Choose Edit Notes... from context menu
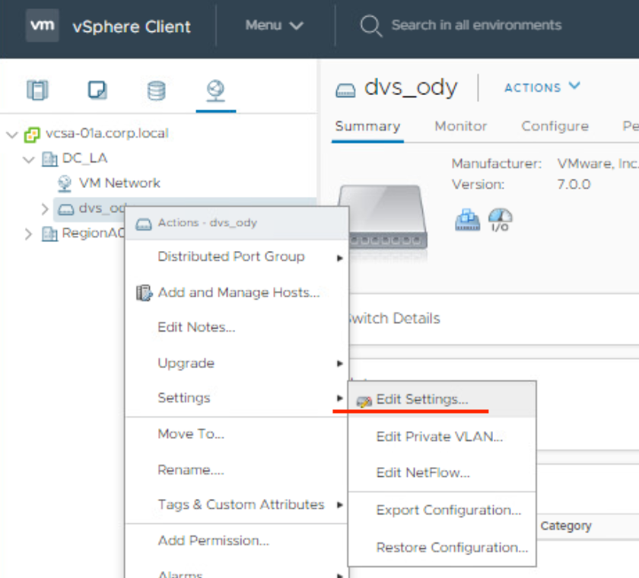Viewport: 639px width, 578px height. [x=196, y=328]
